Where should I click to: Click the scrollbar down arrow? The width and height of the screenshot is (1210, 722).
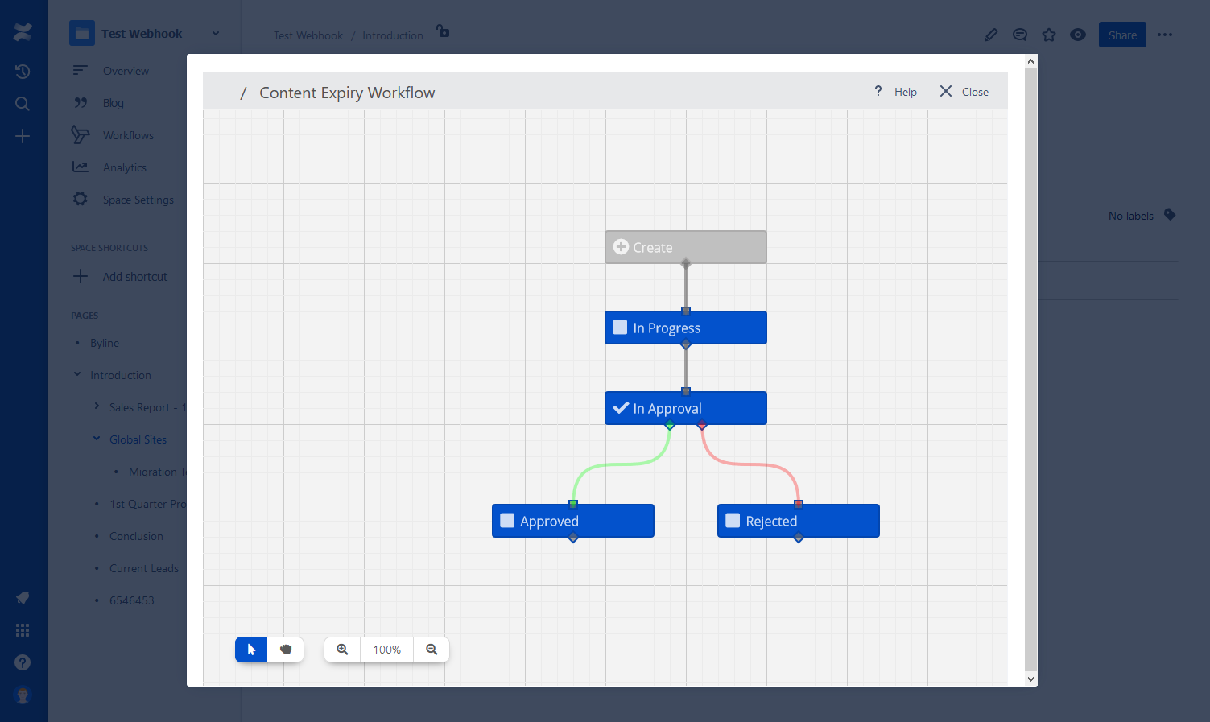point(1031,679)
